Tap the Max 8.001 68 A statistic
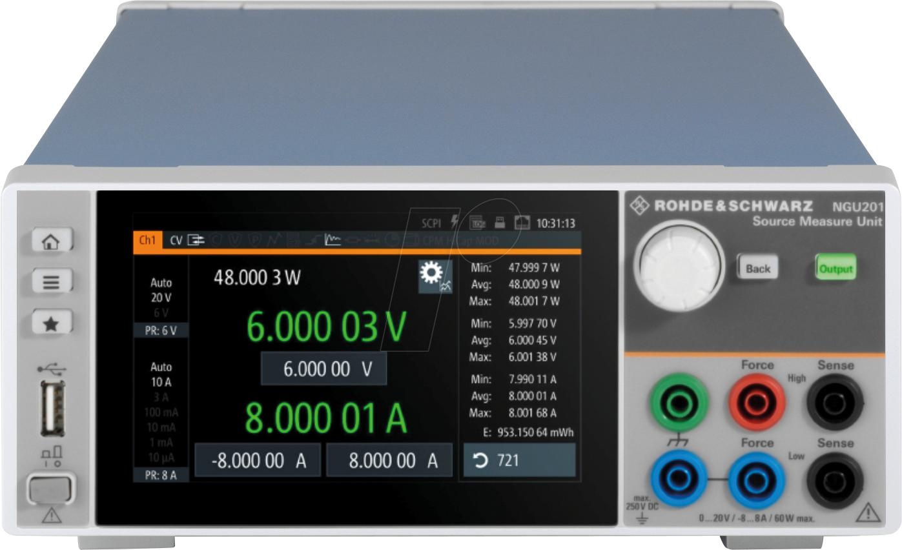902x550 pixels. point(513,412)
